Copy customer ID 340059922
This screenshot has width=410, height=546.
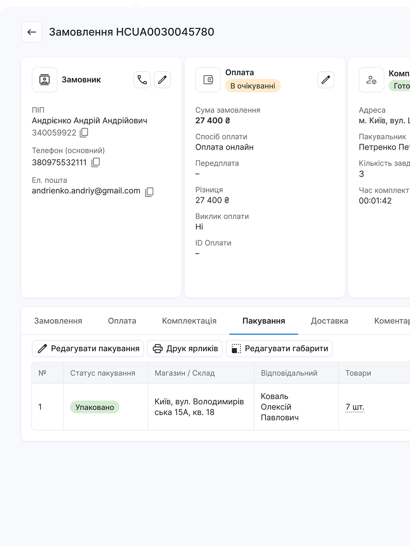(x=84, y=133)
